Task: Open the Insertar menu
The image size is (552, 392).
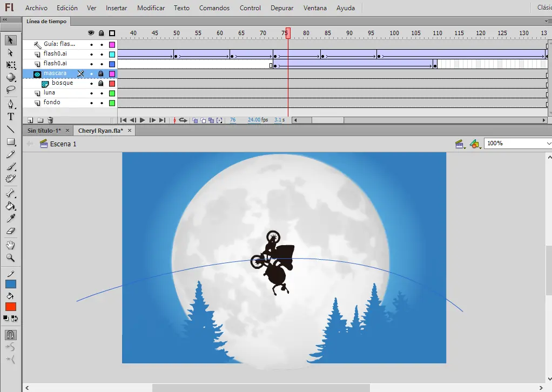Action: [117, 8]
